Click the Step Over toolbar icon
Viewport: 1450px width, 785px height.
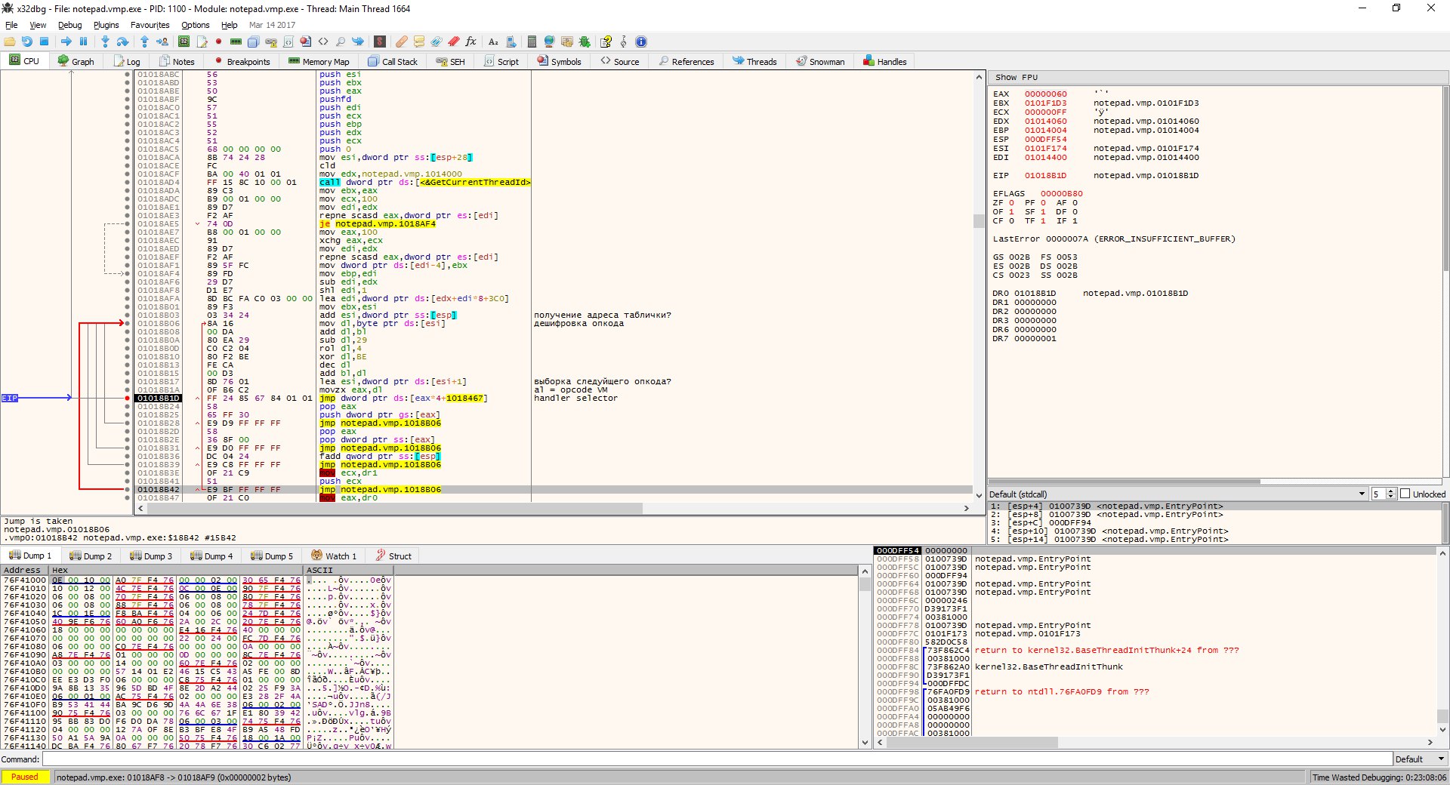pyautogui.click(x=122, y=42)
